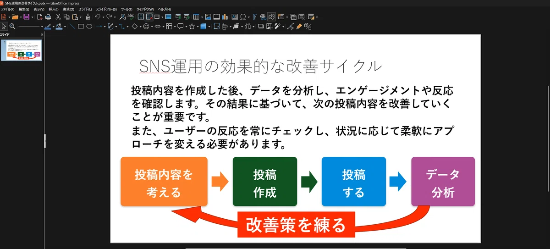Open the ツール(T) menu

point(127,9)
